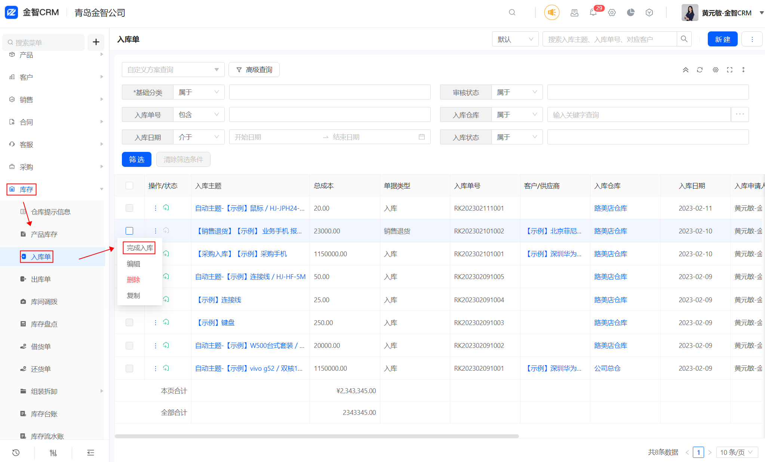765x462 pixels.
Task: Expand the 采购 sidebar menu
Action: pyautogui.click(x=52, y=167)
